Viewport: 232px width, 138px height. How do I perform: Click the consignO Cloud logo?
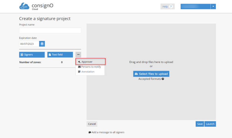(x=36, y=6)
